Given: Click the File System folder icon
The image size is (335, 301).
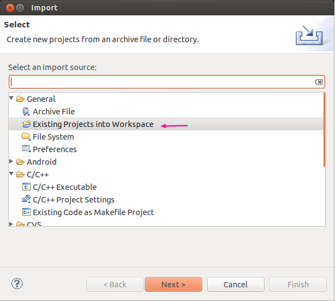Looking at the screenshot, I should coord(26,137).
